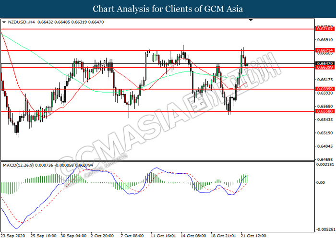The width and height of the screenshot is (336, 240).
Task: Select the 0.66399 level label
Action: (324, 67)
